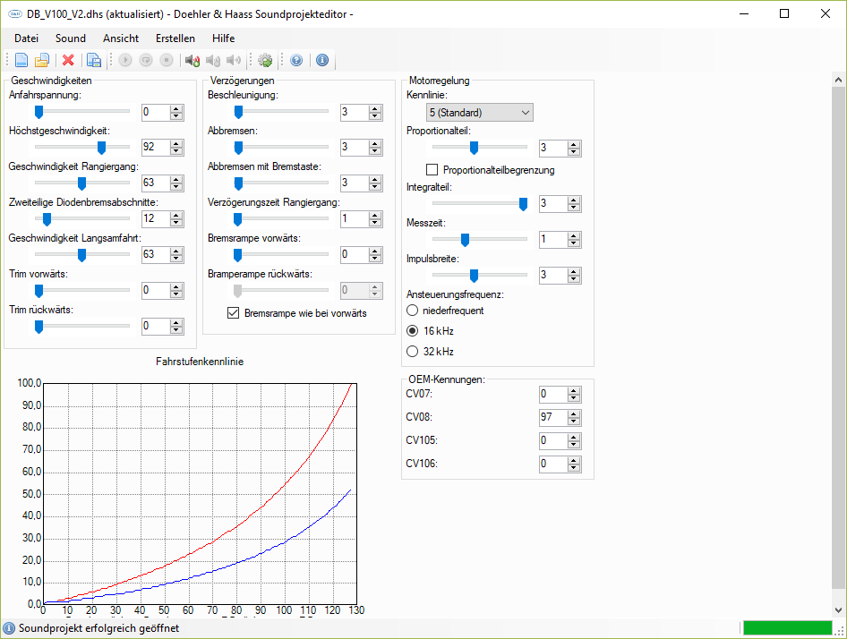Click vertical scrollbar up arrow
Viewport: 847px width, 639px height.
(838, 80)
